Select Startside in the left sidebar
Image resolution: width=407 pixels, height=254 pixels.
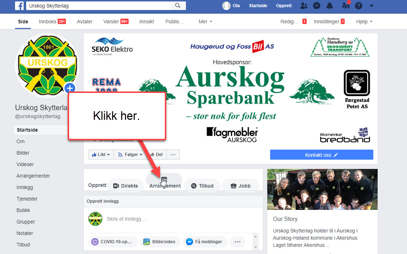pos(41,130)
